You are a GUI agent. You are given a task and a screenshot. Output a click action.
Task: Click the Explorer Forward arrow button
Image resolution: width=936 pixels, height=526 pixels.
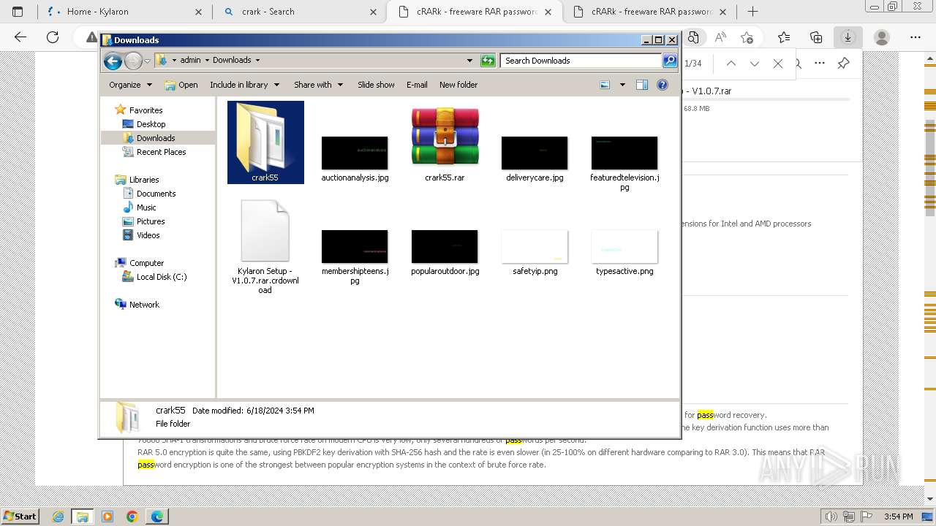[x=133, y=61]
